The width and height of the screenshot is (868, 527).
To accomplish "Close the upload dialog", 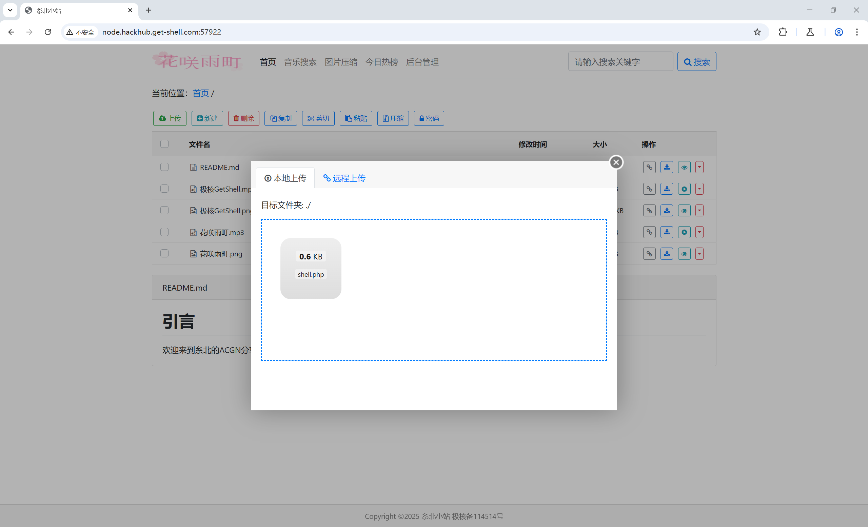I will click(616, 162).
